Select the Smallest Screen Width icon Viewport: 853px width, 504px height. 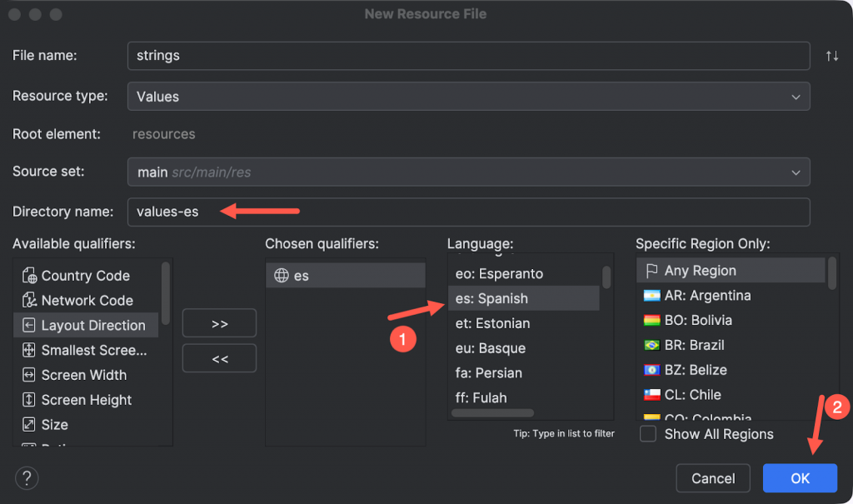[28, 351]
